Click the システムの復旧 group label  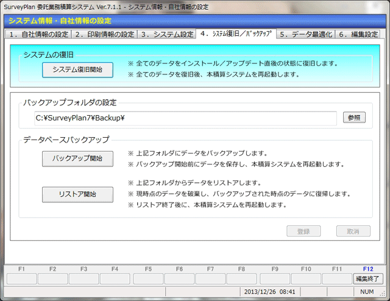pyautogui.click(x=48, y=55)
